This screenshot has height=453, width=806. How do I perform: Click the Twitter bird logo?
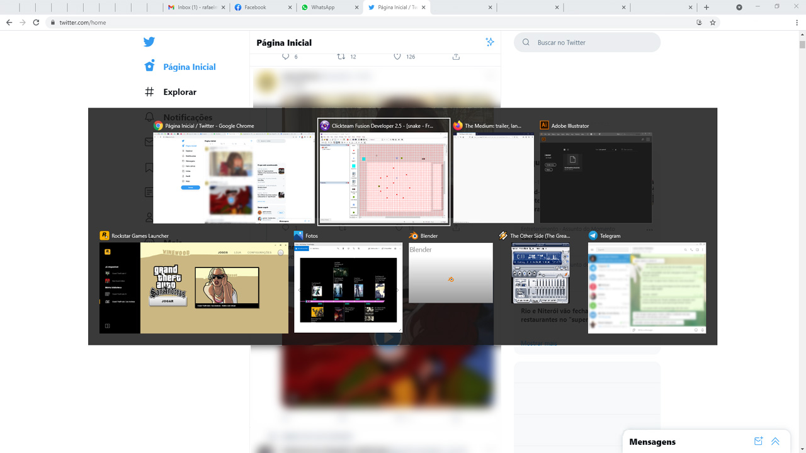(x=149, y=42)
